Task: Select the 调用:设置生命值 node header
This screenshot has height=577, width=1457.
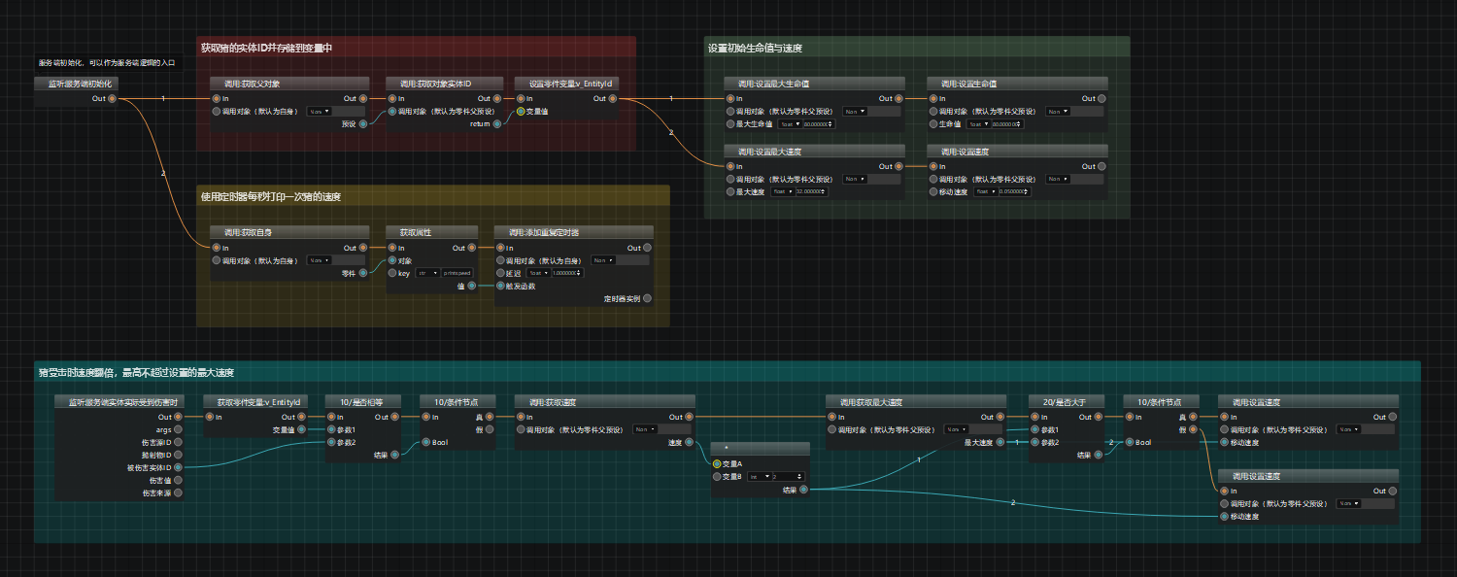Action: pyautogui.click(x=1017, y=84)
